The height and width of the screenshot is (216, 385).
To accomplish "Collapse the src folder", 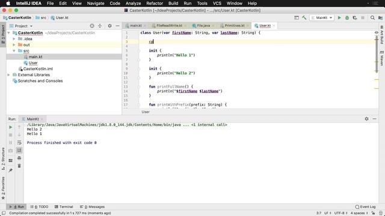I will pos(14,50).
